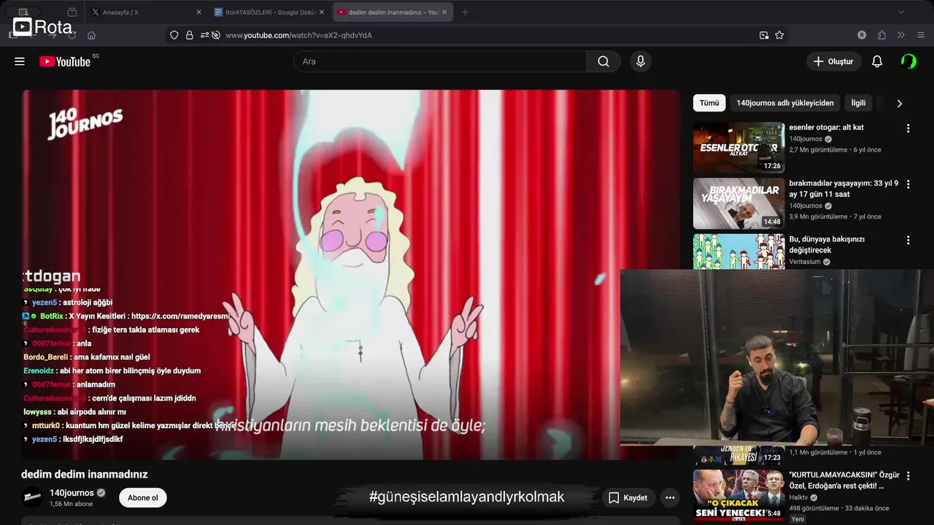Open the browser extensions puzzle icon
Image resolution: width=934 pixels, height=525 pixels.
click(x=881, y=35)
